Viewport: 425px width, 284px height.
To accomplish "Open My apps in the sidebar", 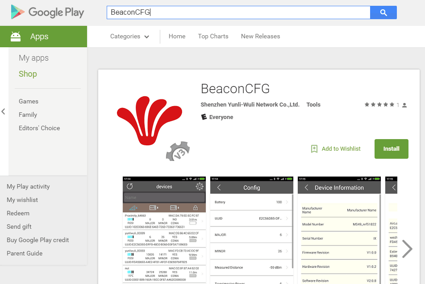I will (33, 58).
